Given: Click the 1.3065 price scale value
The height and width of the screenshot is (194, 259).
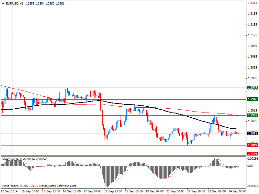Looking at the screenshot, I should click(x=253, y=57).
